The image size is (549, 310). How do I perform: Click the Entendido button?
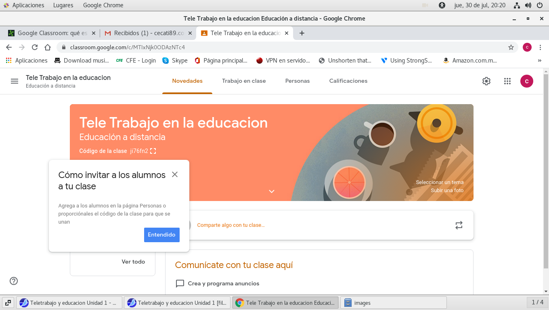161,235
